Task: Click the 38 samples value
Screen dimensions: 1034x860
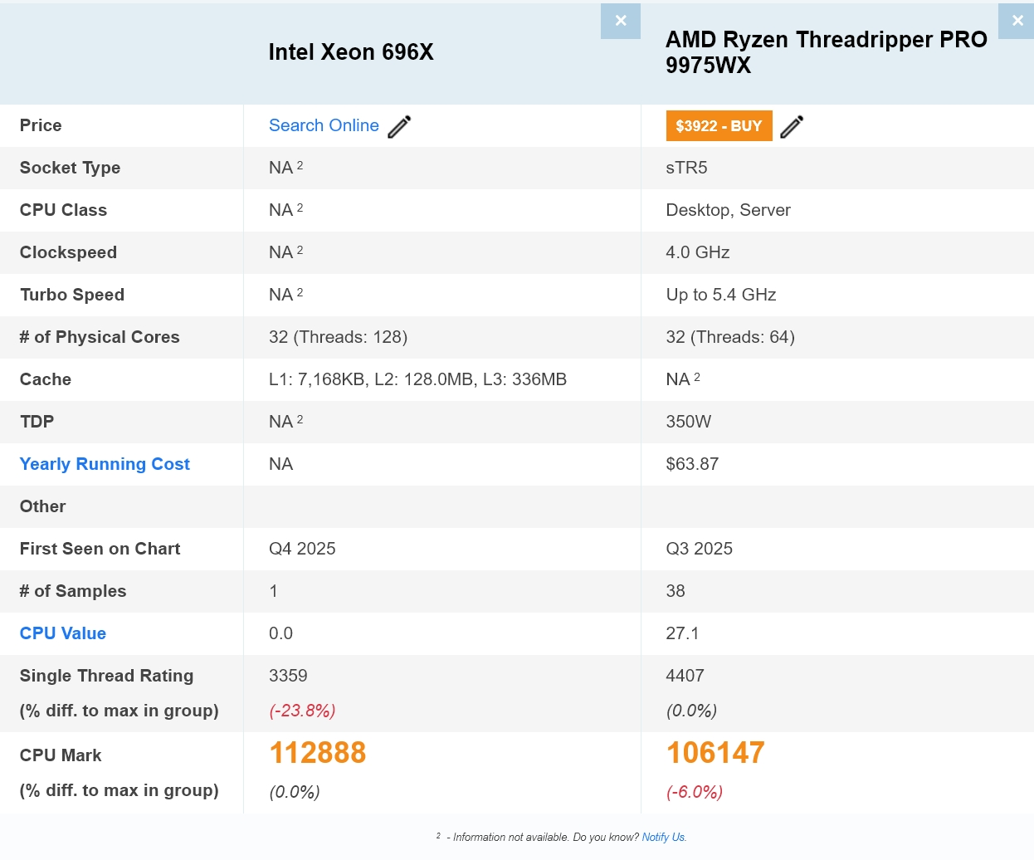Action: pos(676,591)
